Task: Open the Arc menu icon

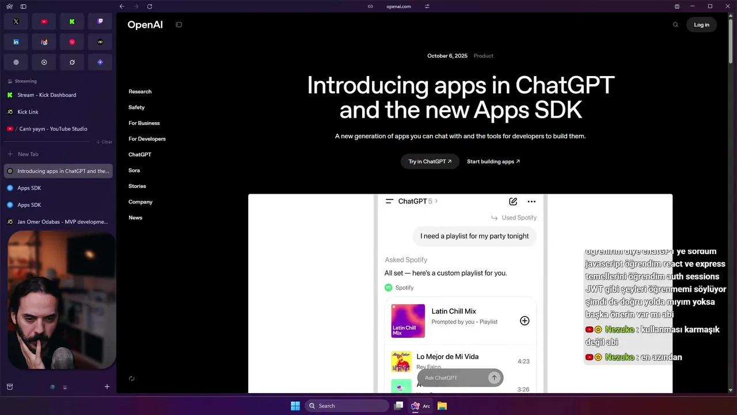Action: pos(9,6)
